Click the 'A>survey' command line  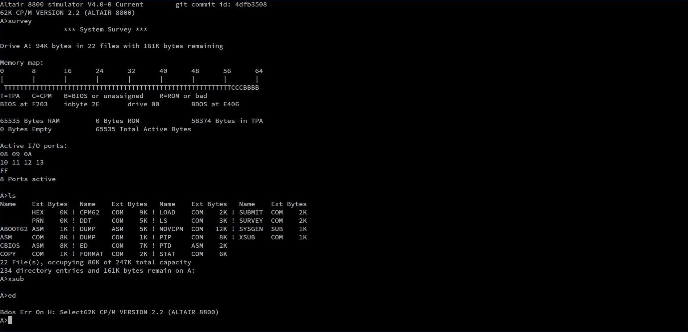coord(16,21)
